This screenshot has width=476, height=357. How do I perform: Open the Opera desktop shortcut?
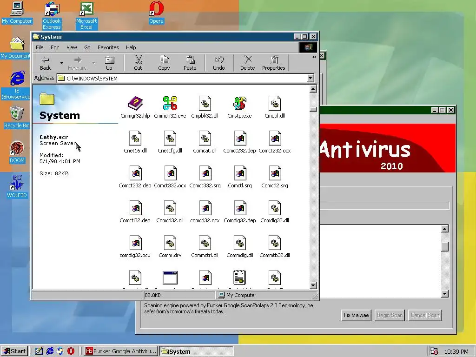156,13
